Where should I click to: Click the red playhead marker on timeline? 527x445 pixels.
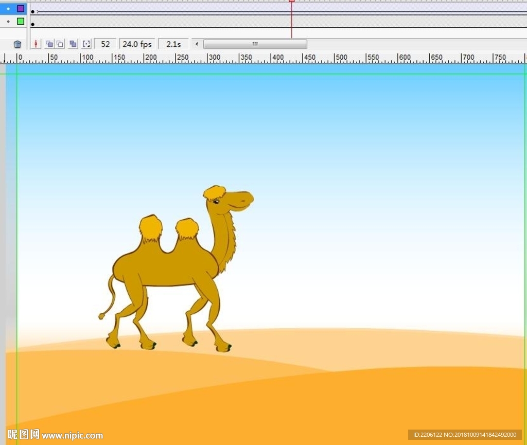[291, 2]
